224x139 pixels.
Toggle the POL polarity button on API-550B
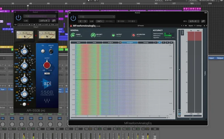tap(43, 51)
